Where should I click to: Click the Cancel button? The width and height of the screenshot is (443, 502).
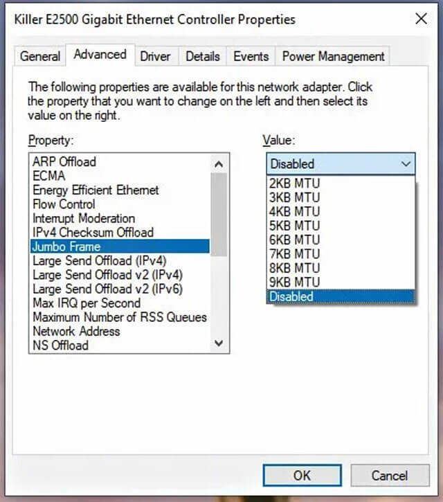click(390, 476)
